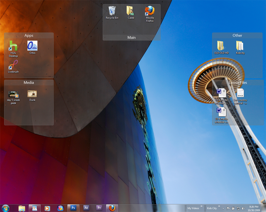The height and width of the screenshot is (212, 266).
Task: Select the OLD OLD HD folder
Action: (x=221, y=47)
